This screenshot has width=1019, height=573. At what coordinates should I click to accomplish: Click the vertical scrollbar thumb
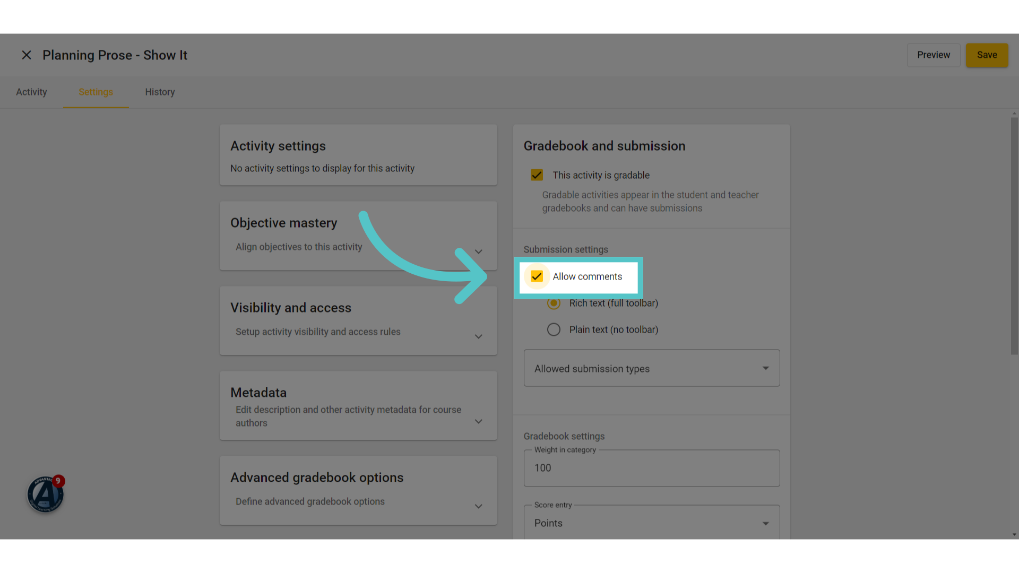[1014, 236]
